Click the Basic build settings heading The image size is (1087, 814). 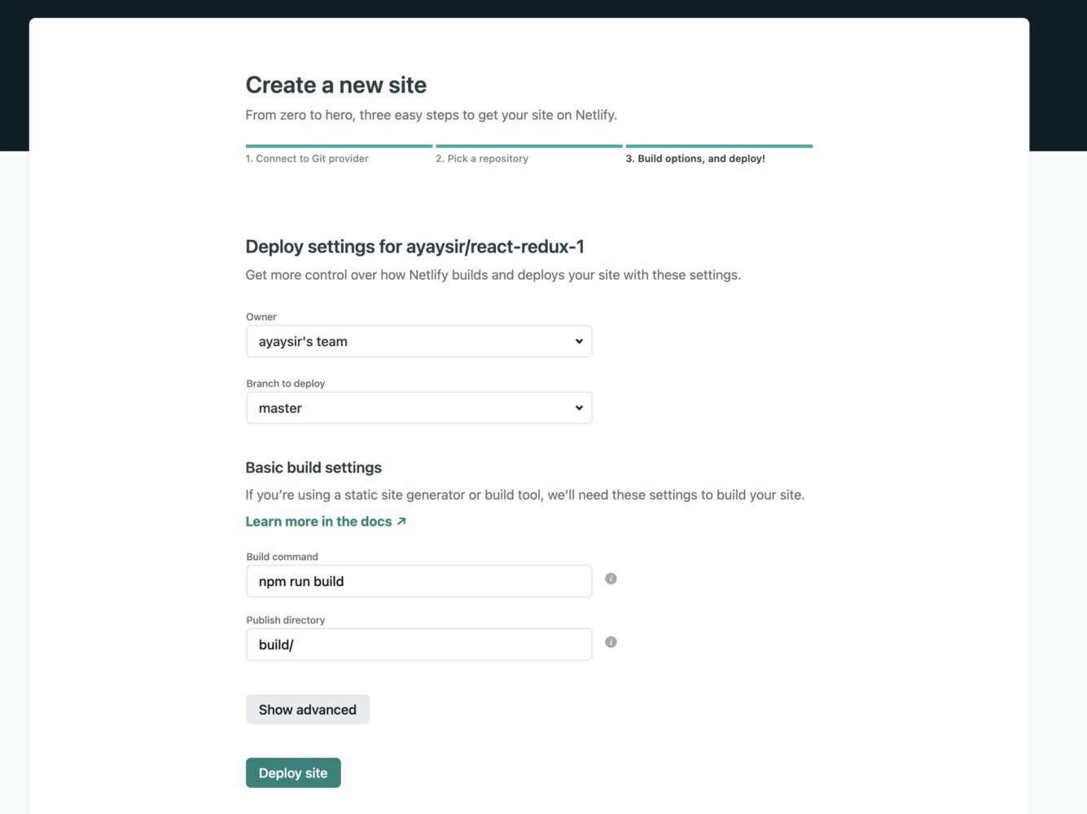[313, 468]
